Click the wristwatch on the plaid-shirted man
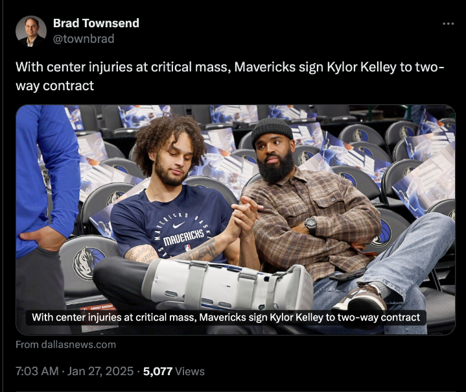This screenshot has width=466, height=392. (311, 225)
